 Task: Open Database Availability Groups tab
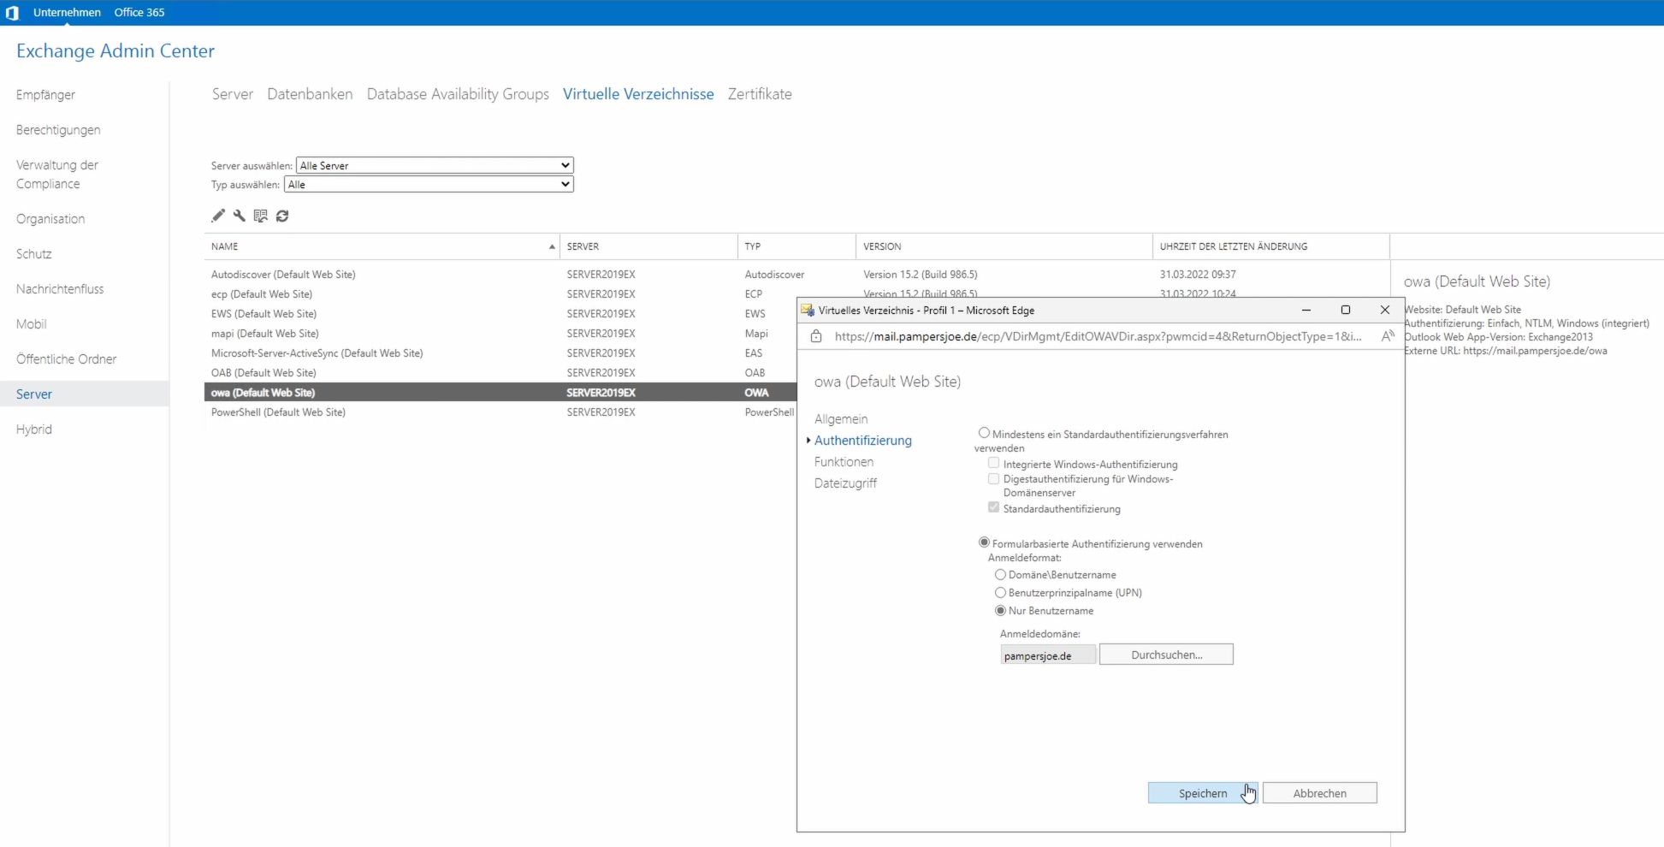[458, 94]
